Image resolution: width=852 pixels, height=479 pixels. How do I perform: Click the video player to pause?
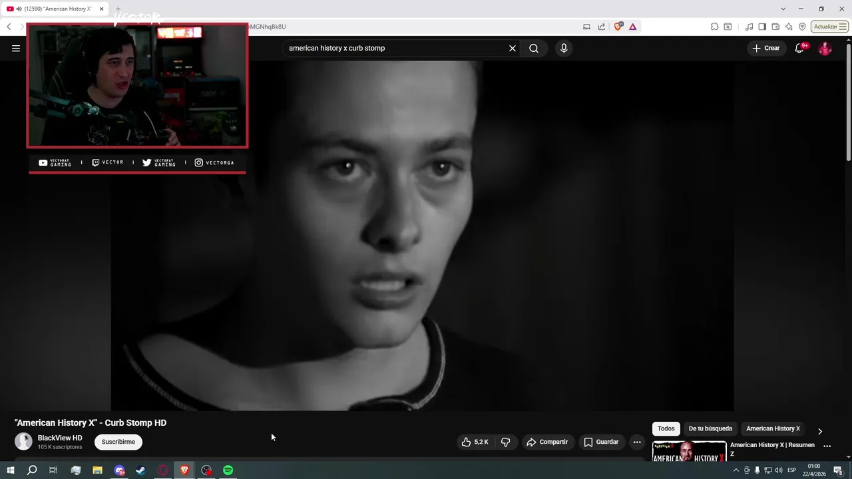pyautogui.click(x=422, y=236)
